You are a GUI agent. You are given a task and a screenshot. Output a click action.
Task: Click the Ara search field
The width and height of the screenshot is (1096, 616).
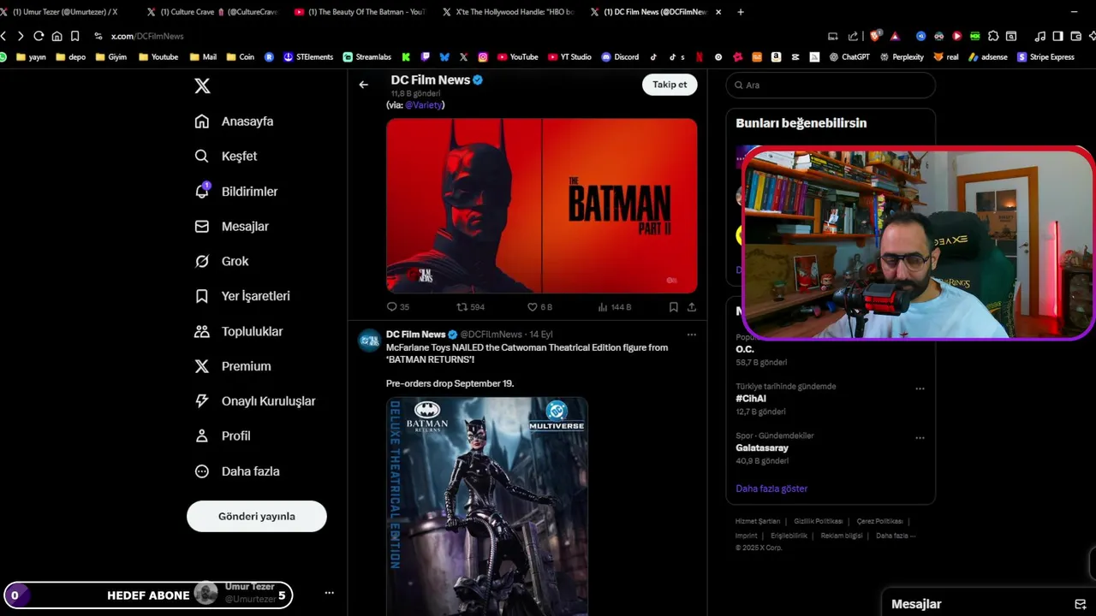point(831,86)
